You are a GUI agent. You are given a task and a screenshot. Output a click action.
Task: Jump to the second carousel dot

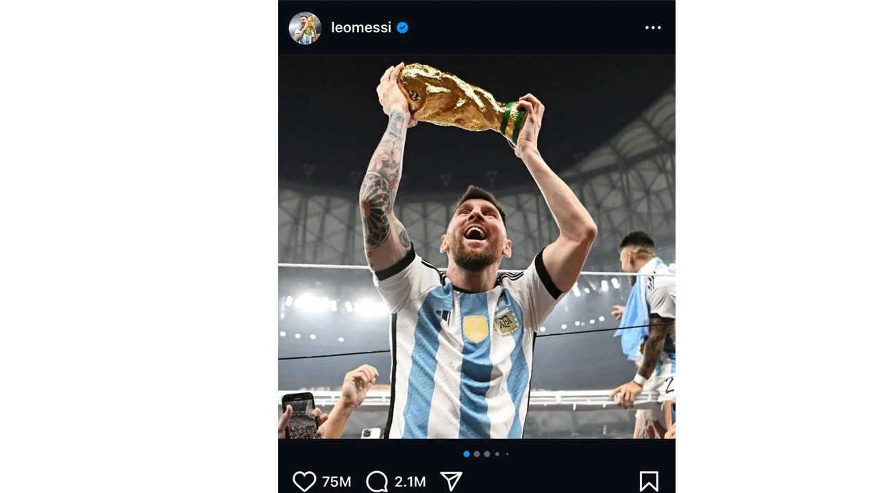pos(477,454)
